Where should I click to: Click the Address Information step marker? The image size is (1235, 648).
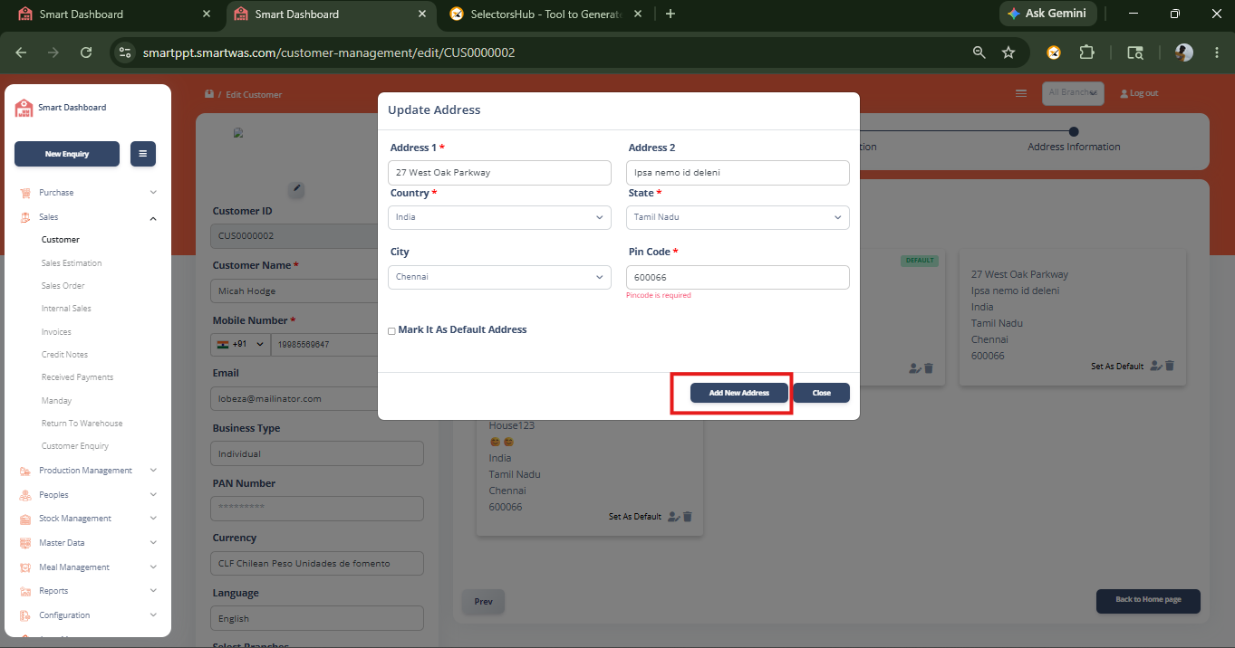[x=1074, y=131]
